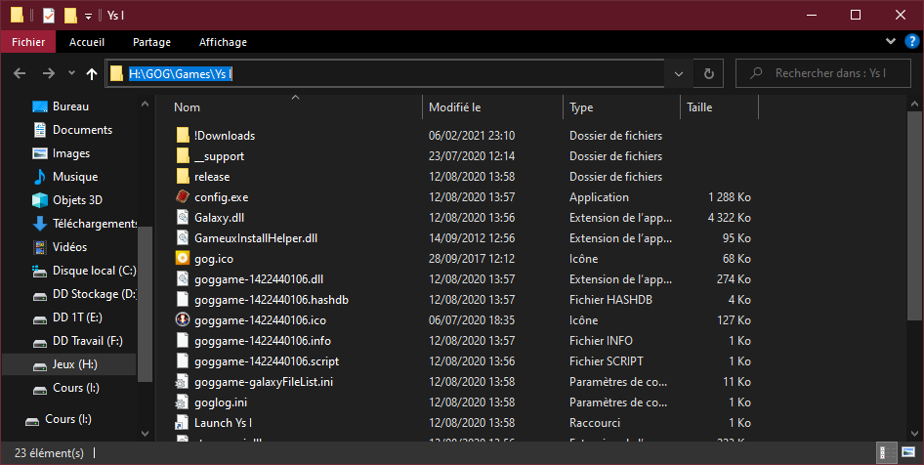Sort files by Modifié le column
This screenshot has height=465, width=924.
(492, 107)
